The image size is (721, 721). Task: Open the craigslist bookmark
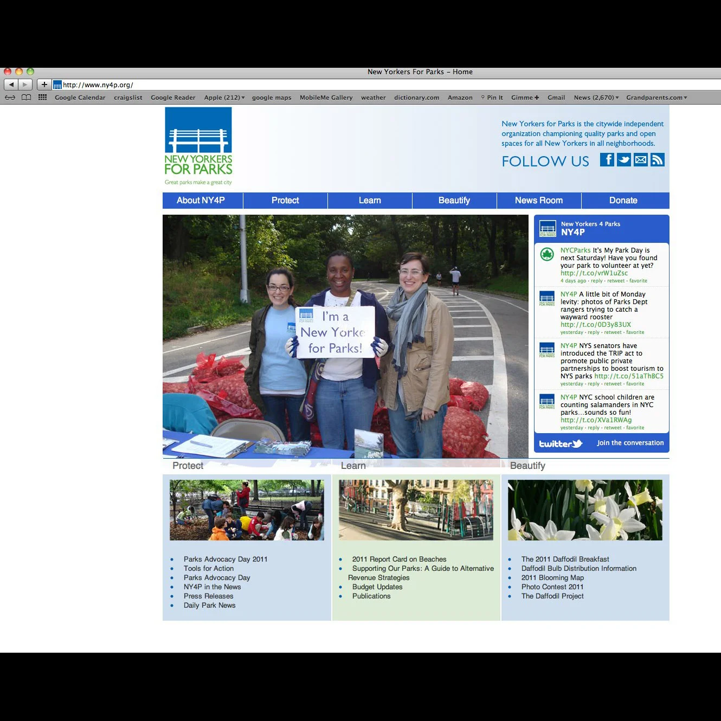point(128,98)
